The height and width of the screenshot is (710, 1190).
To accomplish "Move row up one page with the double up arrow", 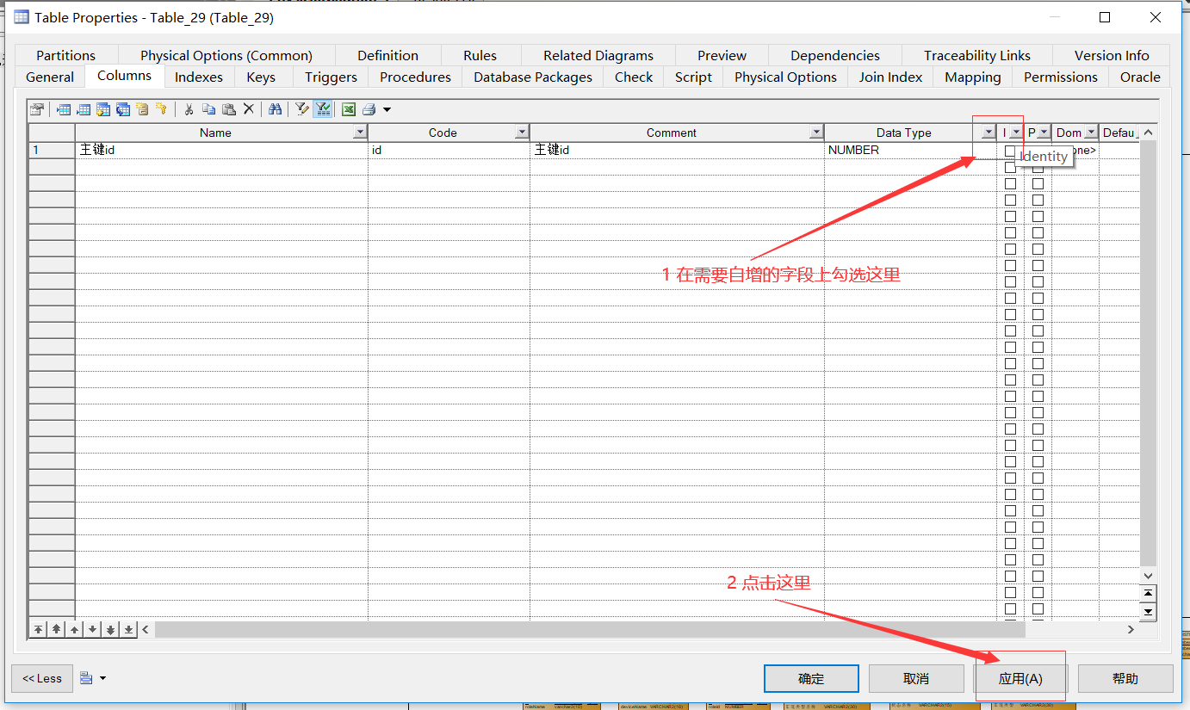I will pos(57,630).
